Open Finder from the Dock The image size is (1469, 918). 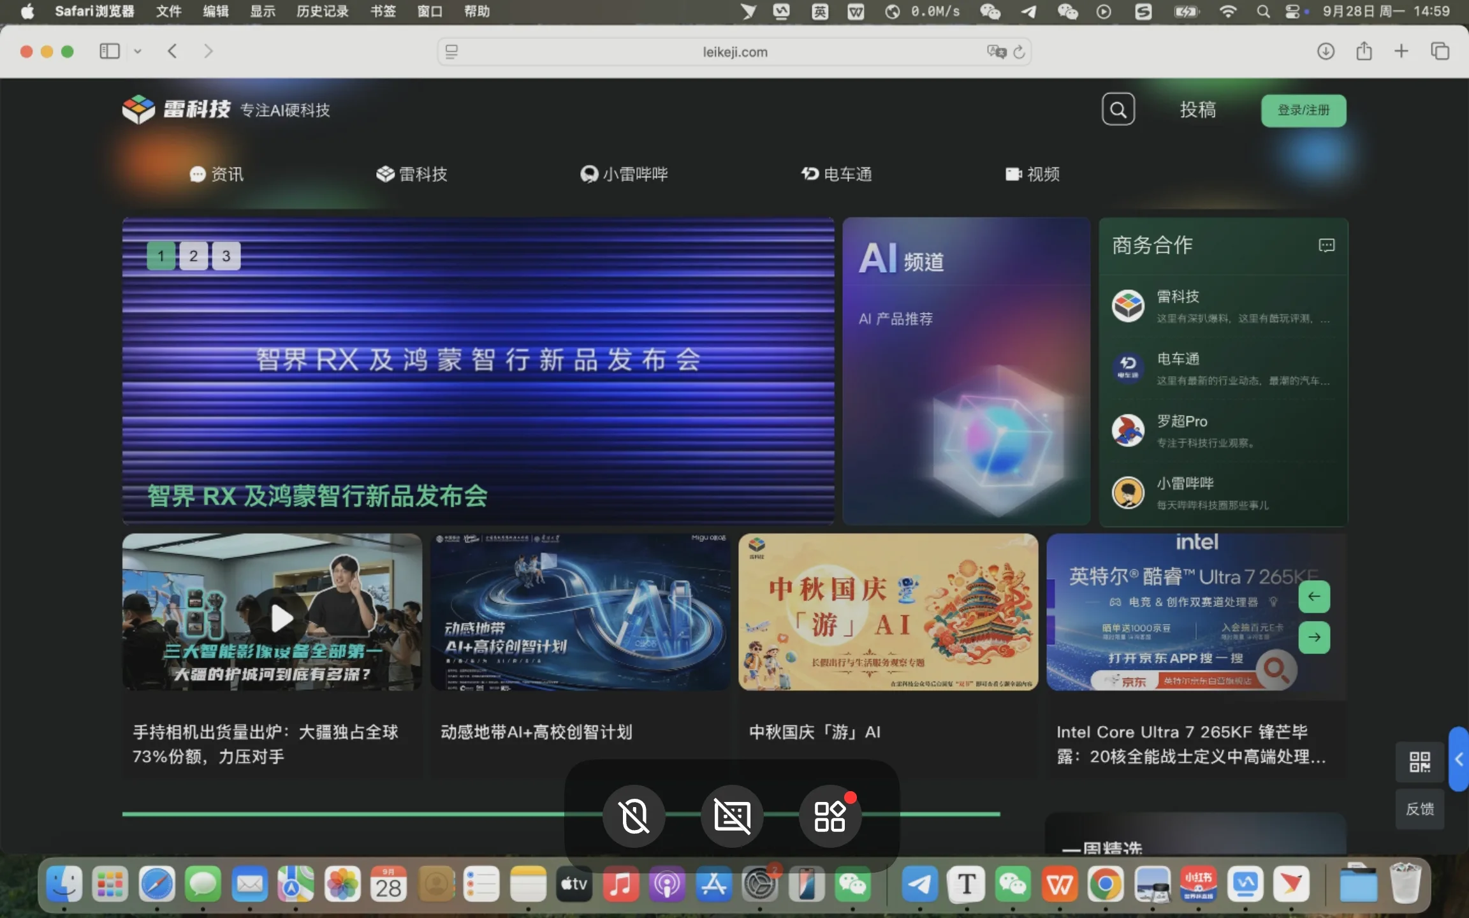coord(64,884)
